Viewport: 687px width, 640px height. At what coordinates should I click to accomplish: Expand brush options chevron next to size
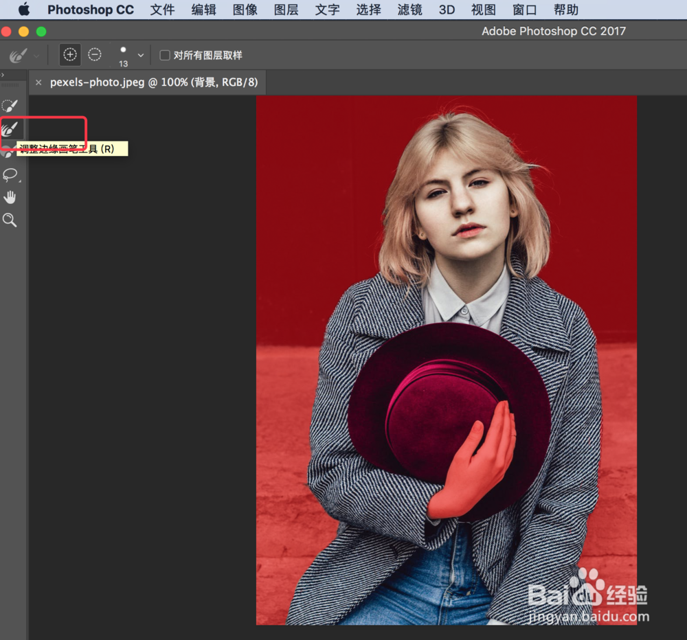click(141, 56)
